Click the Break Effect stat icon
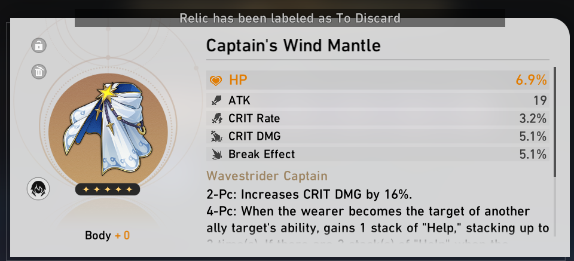Image resolution: width=574 pixels, height=261 pixels. pos(216,154)
